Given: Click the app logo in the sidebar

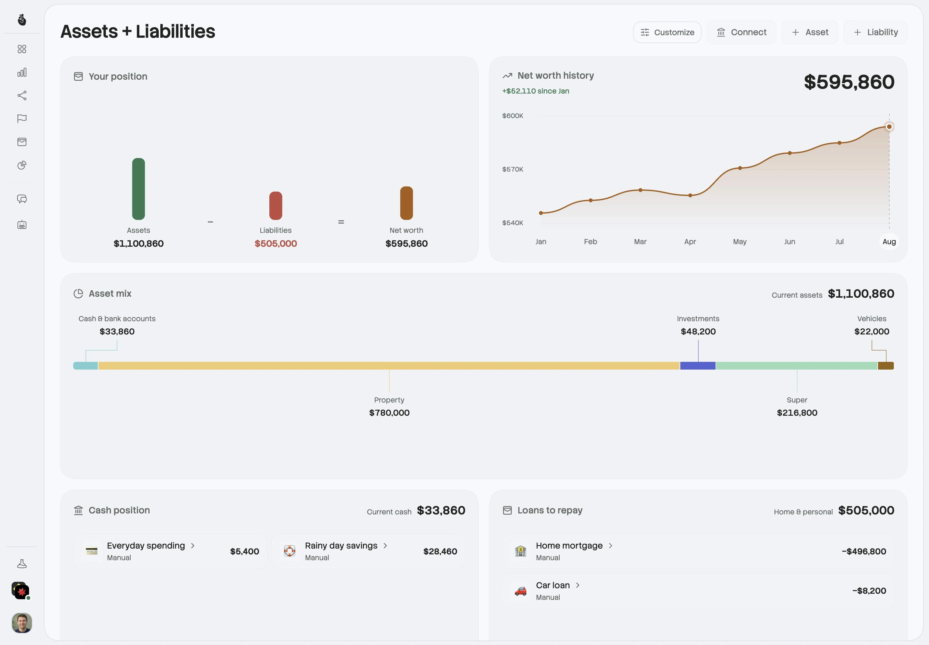Looking at the screenshot, I should [22, 19].
